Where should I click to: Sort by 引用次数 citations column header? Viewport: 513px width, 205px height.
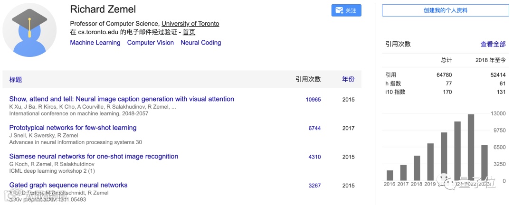tap(308, 80)
